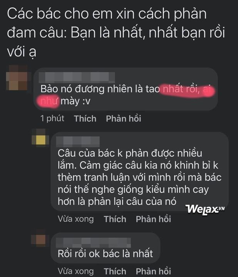Open the first commenter's pixelated avatar
The width and height of the screenshot is (238, 277).
pyautogui.click(x=17, y=78)
